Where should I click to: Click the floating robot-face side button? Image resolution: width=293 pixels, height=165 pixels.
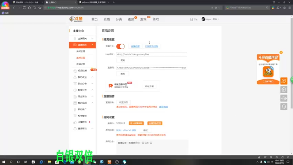(283, 98)
